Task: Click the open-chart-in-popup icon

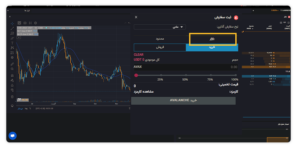Action: click(x=19, y=23)
